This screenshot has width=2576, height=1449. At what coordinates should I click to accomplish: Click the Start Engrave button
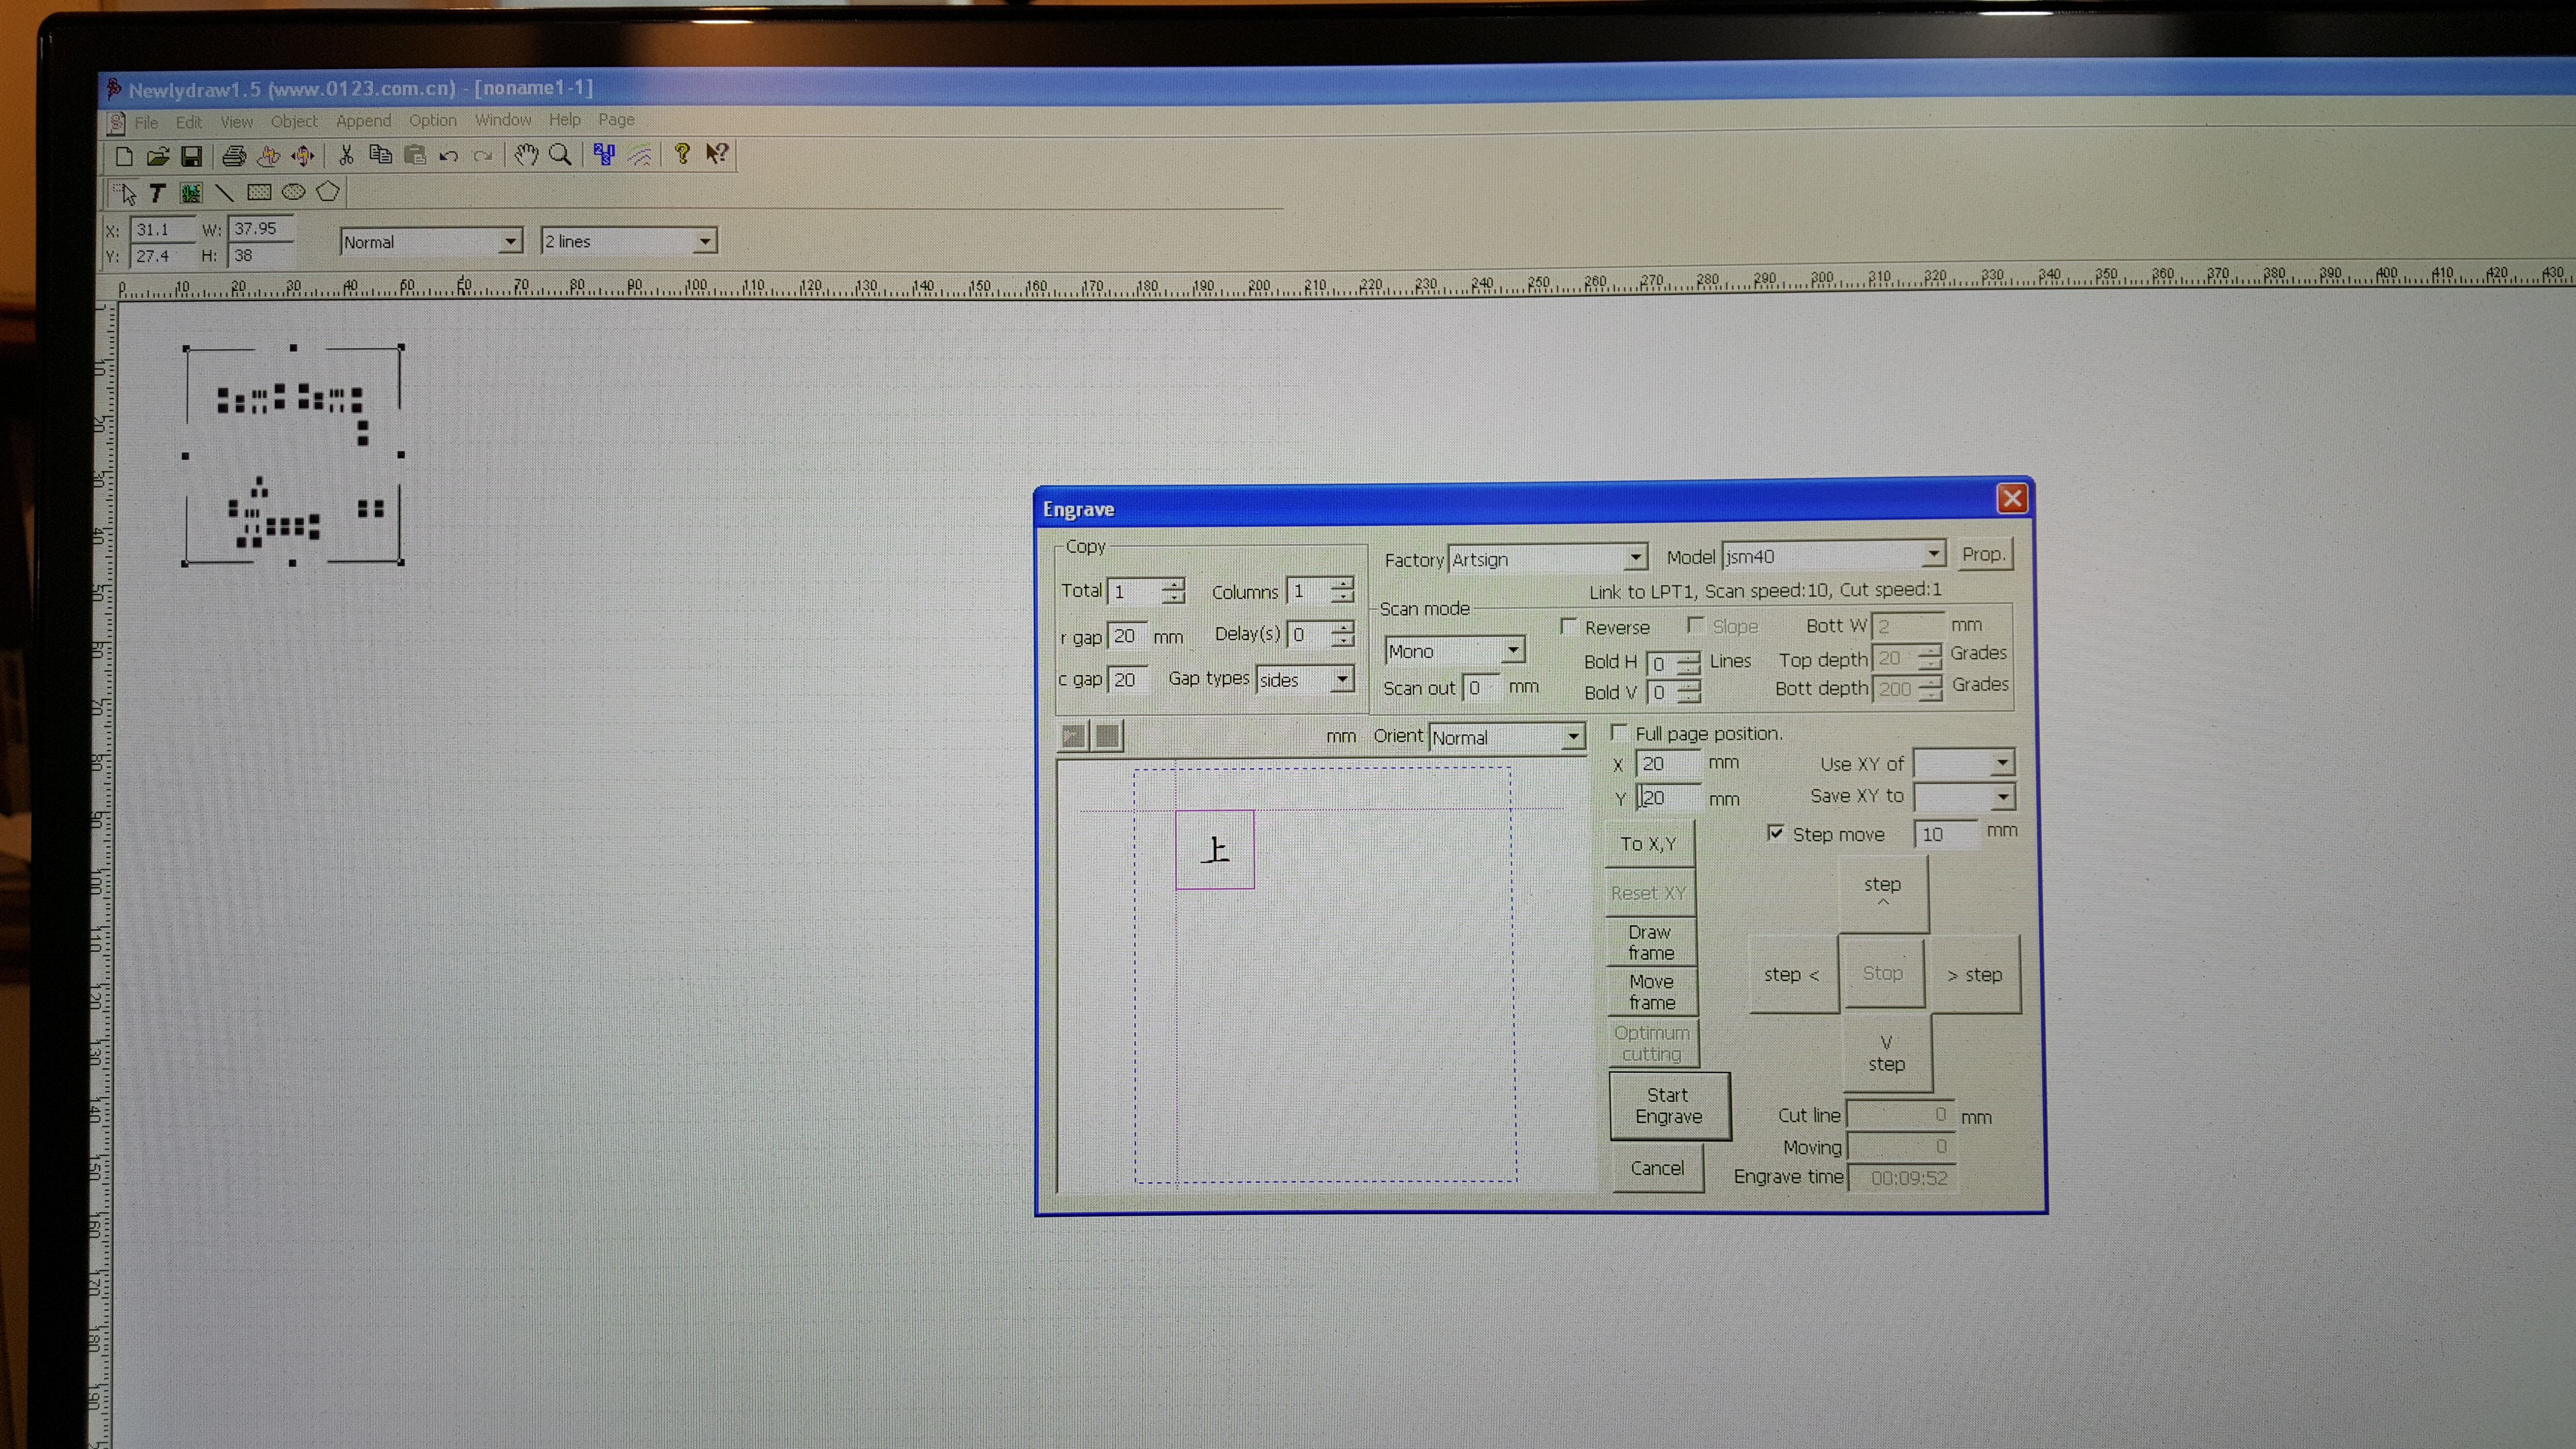(1669, 1106)
